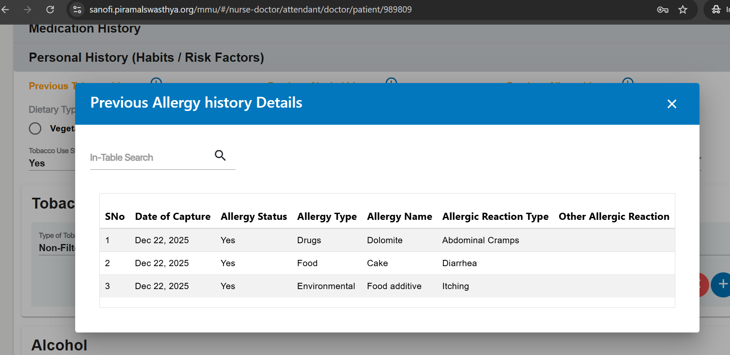The image size is (730, 355).
Task: Collapse Personal History (Habits / Risk Factors) section
Action: click(x=146, y=58)
